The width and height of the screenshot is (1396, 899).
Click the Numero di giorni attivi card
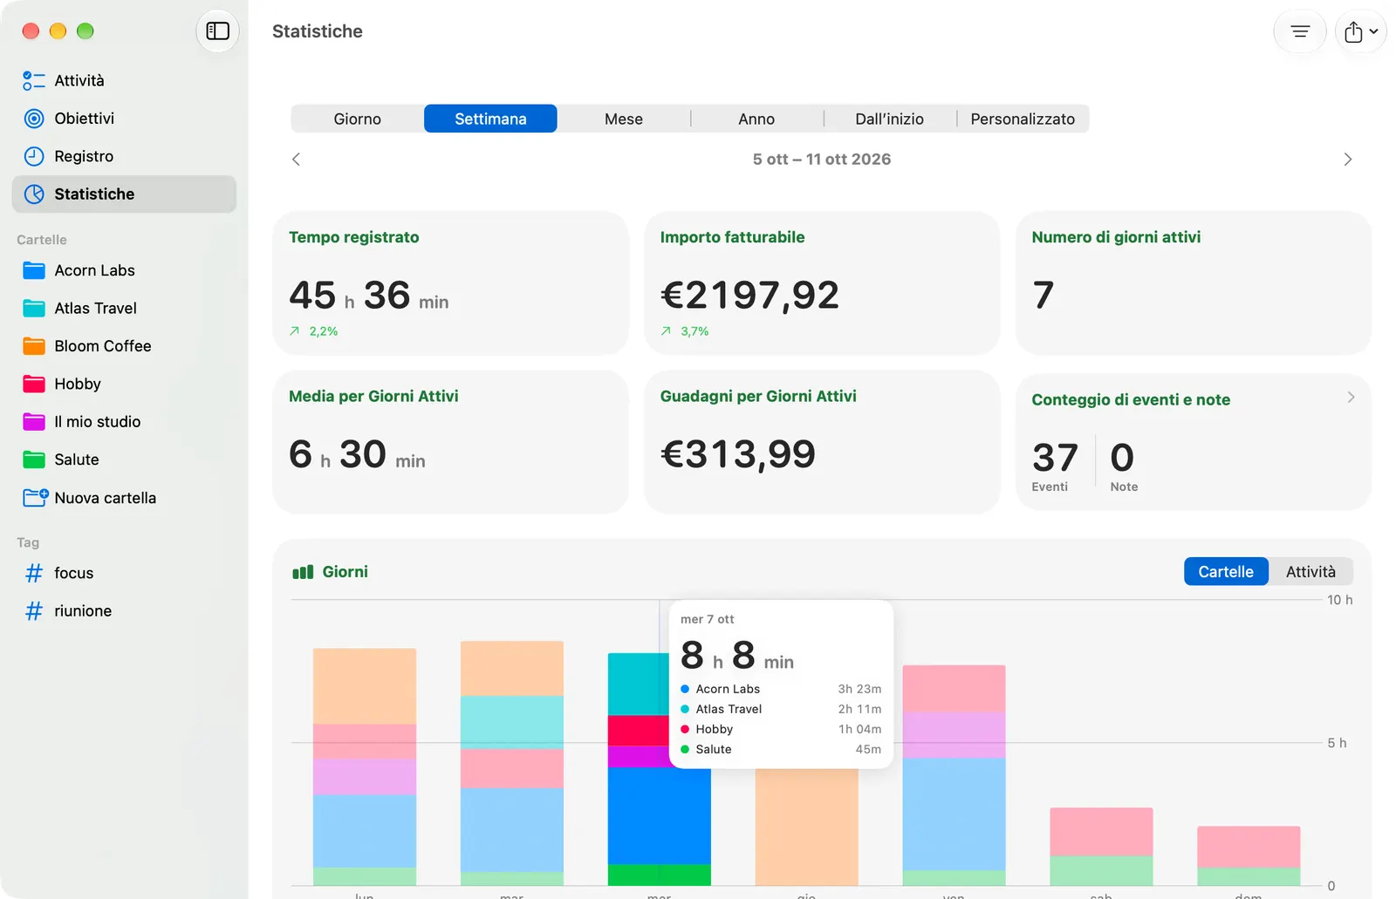(1194, 283)
